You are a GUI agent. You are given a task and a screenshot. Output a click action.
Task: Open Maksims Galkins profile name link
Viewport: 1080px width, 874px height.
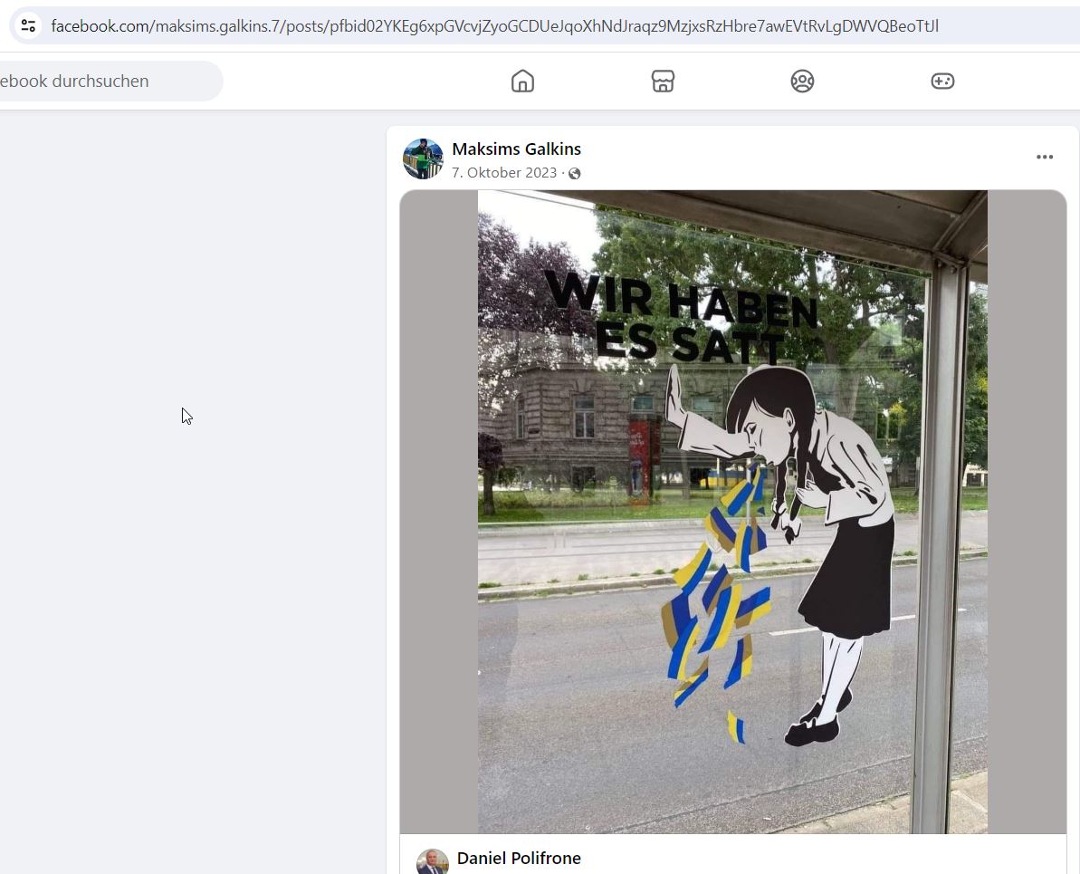(x=517, y=149)
